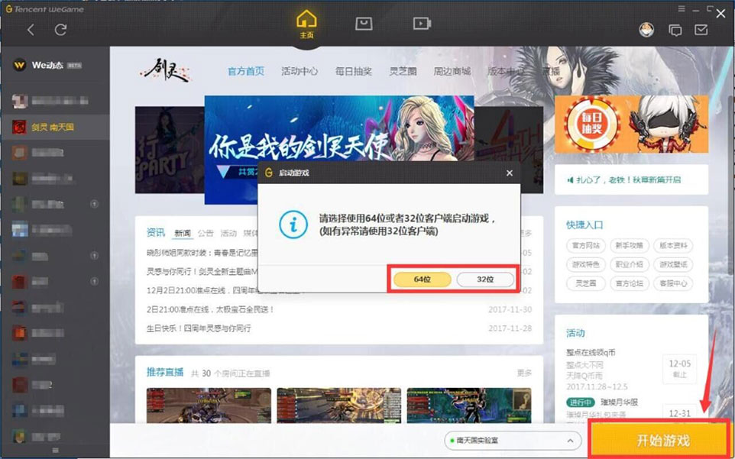Open the 主页 home icon tab

[306, 24]
